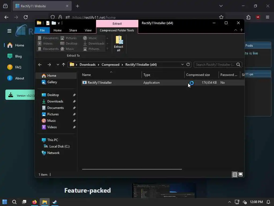Click the breadcrumb chevron after Compressed

(122, 65)
